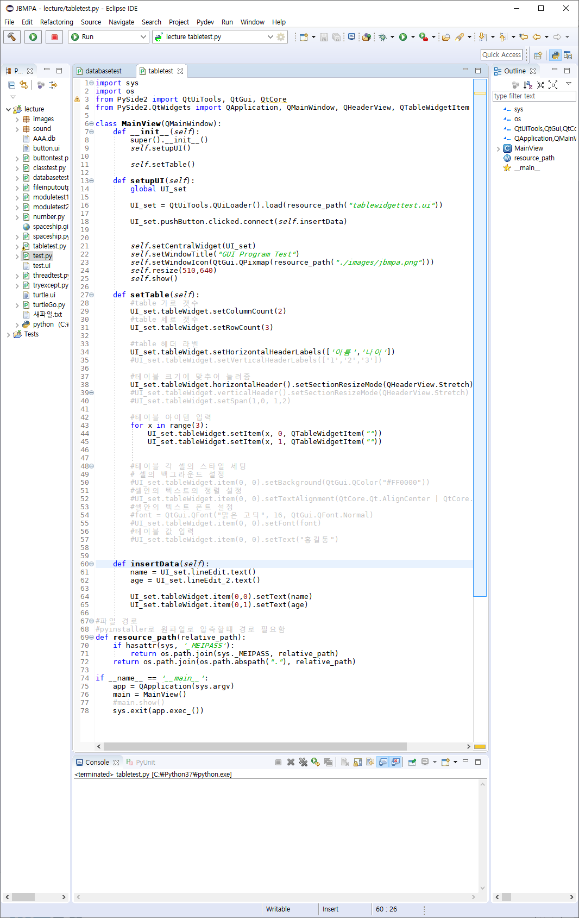Switch to the PyDev perspective icon
This screenshot has width=579, height=918.
click(555, 55)
